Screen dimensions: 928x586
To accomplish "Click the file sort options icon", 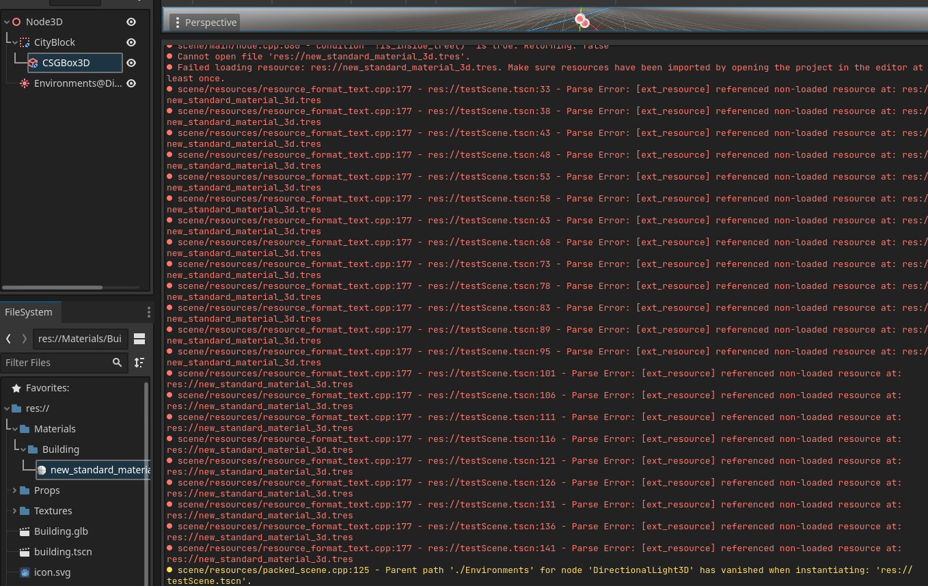I will click(139, 362).
